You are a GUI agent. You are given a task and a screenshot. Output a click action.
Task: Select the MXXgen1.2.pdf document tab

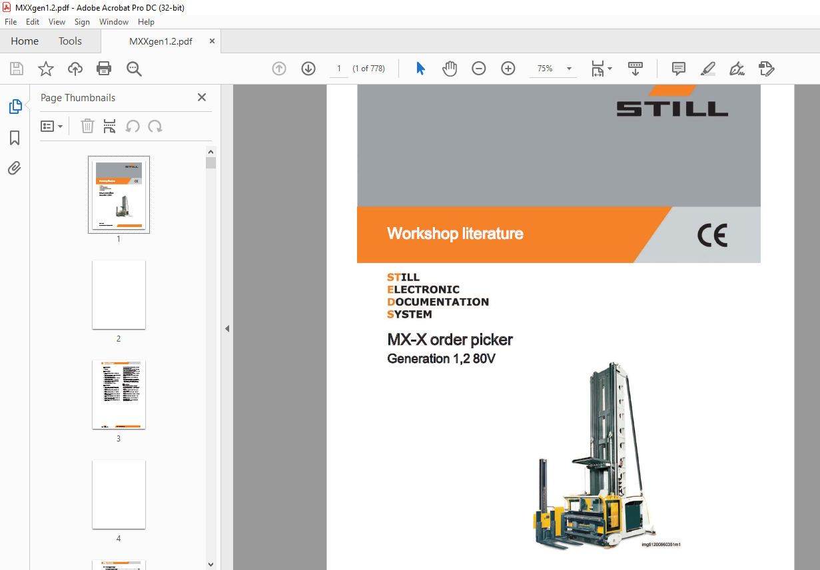pyautogui.click(x=161, y=41)
